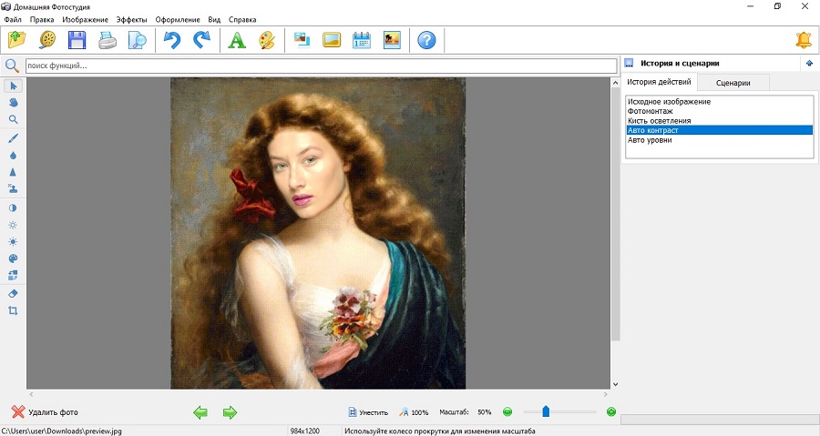Select the lighten sun brush tool
Image resolution: width=820 pixels, height=436 pixels.
pyautogui.click(x=13, y=242)
